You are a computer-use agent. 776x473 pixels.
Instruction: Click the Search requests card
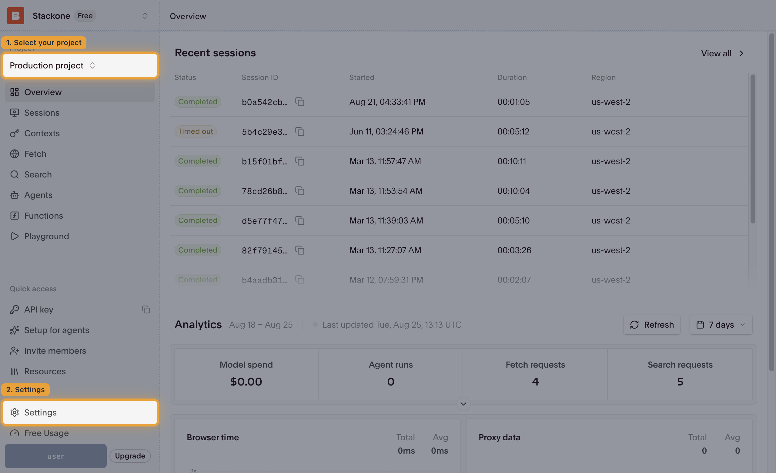click(x=680, y=374)
